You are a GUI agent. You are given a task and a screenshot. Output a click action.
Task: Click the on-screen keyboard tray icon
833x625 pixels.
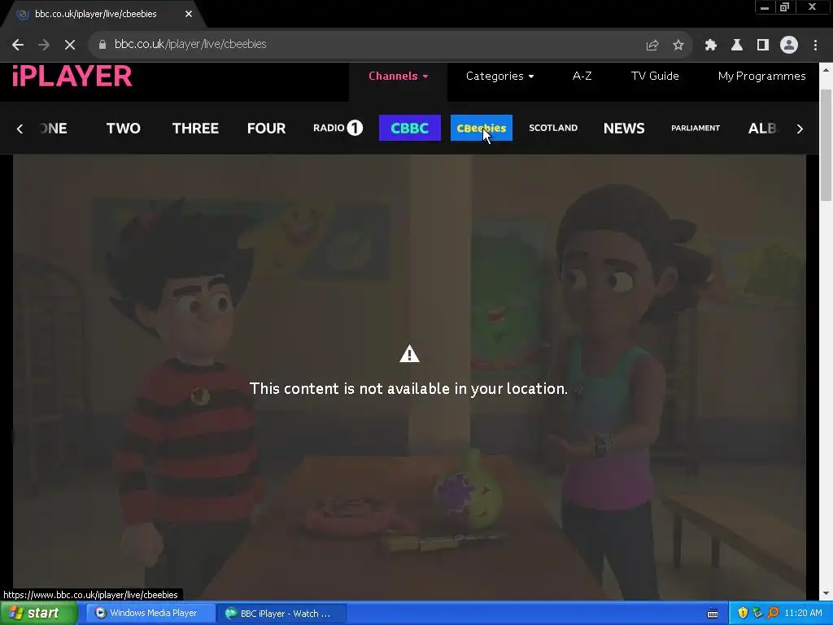point(713,614)
